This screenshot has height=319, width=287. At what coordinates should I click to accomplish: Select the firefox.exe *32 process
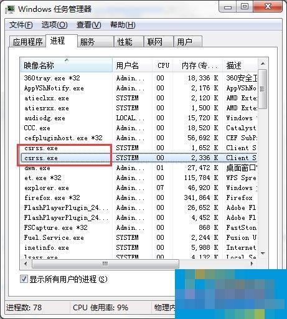139,198
